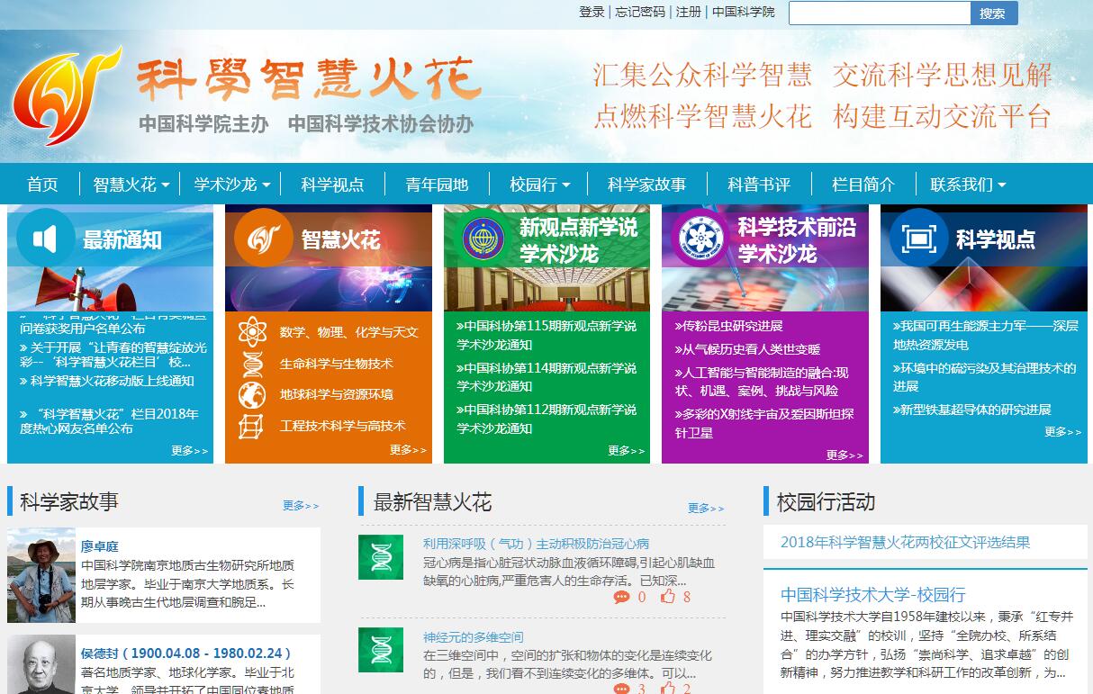This screenshot has width=1093, height=694.
Task: Open 2018年科学智慧火花两校征文评选结果 link
Action: [905, 542]
